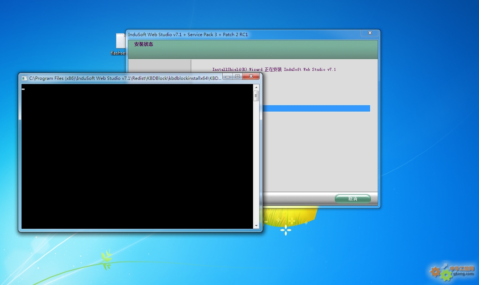Click the console vertical scrollbar thumb
Viewport: 479px width, 285px height.
pos(256,96)
